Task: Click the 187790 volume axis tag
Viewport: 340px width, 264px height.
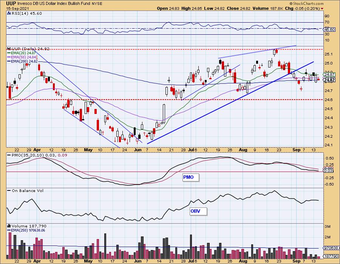Action: [331, 256]
